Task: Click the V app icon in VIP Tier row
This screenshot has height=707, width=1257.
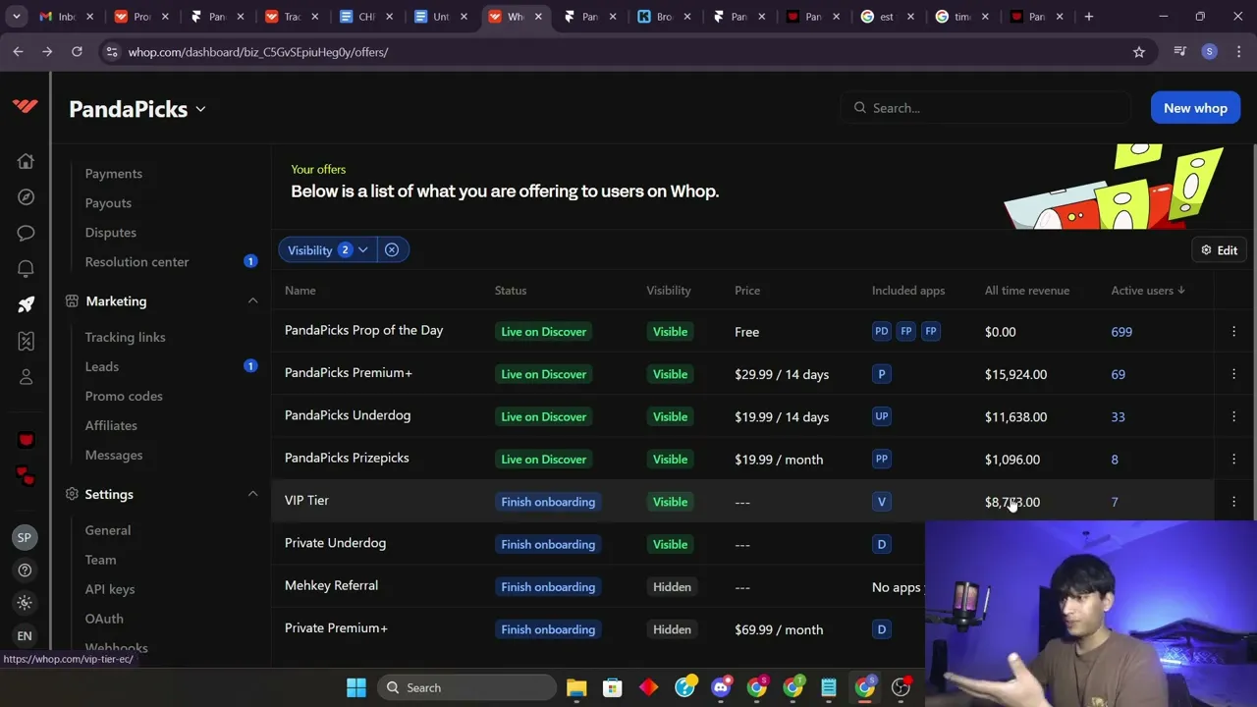Action: [881, 502]
